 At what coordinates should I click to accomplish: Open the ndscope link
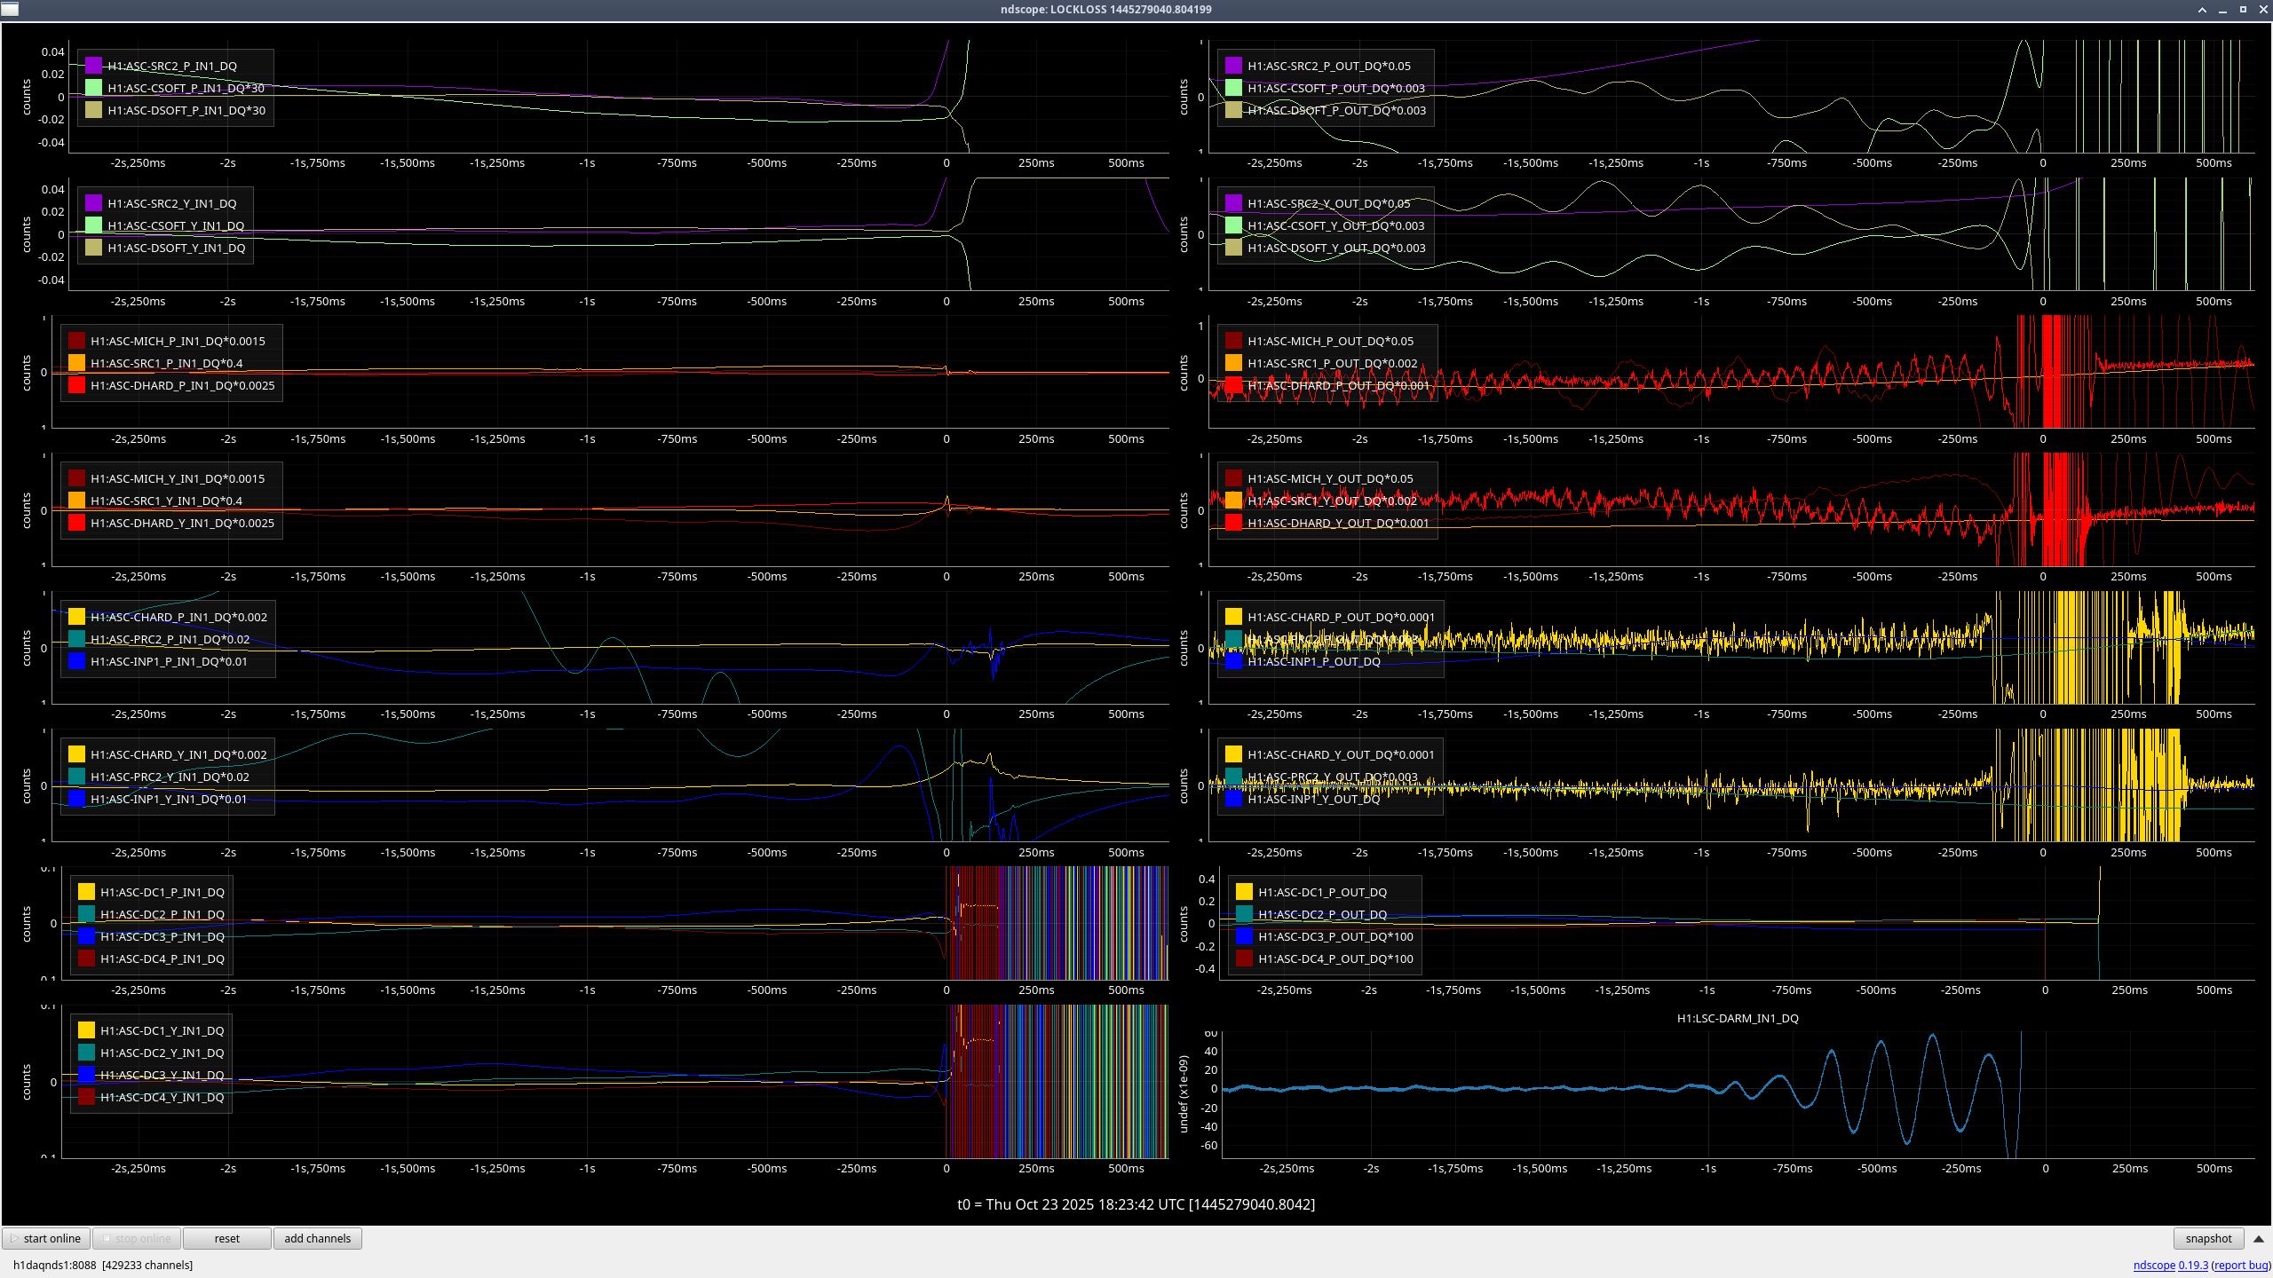click(2153, 1265)
